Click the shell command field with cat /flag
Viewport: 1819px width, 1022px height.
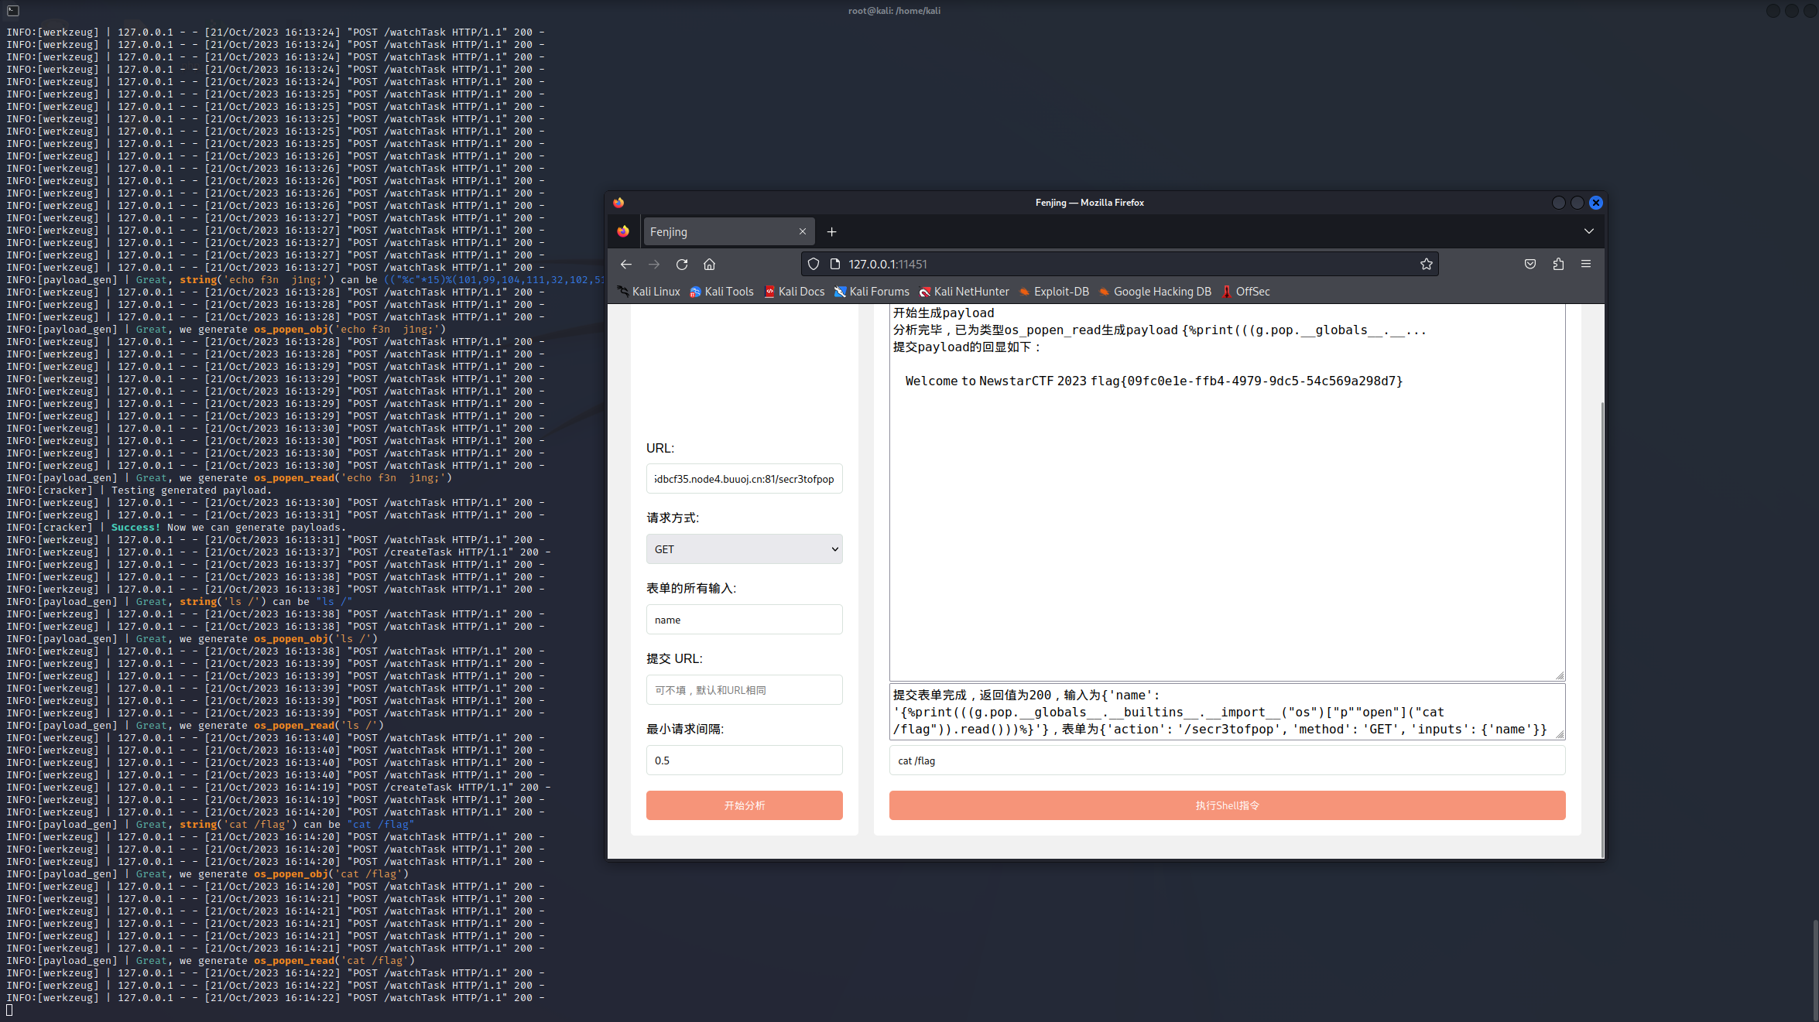click(x=1227, y=761)
